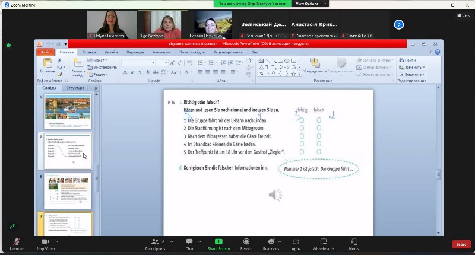Screen dimensions: 475x255
Task: Open the Reactions menu
Action: [271, 243]
